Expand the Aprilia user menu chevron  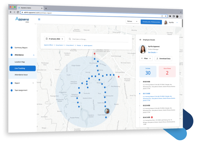click(x=177, y=23)
